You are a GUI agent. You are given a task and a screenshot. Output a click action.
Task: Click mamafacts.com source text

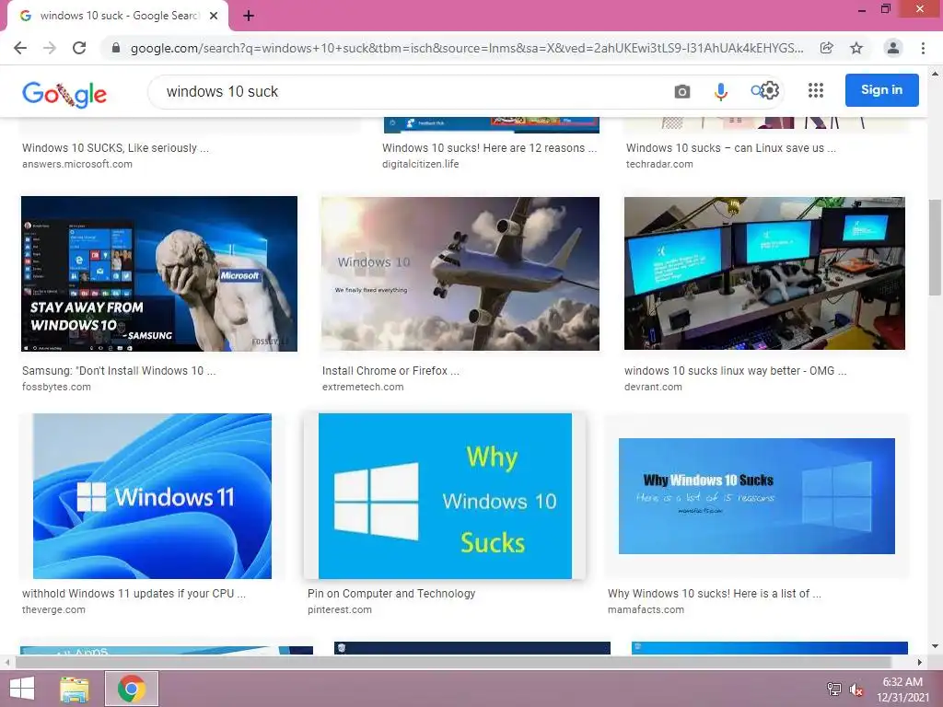pos(646,609)
